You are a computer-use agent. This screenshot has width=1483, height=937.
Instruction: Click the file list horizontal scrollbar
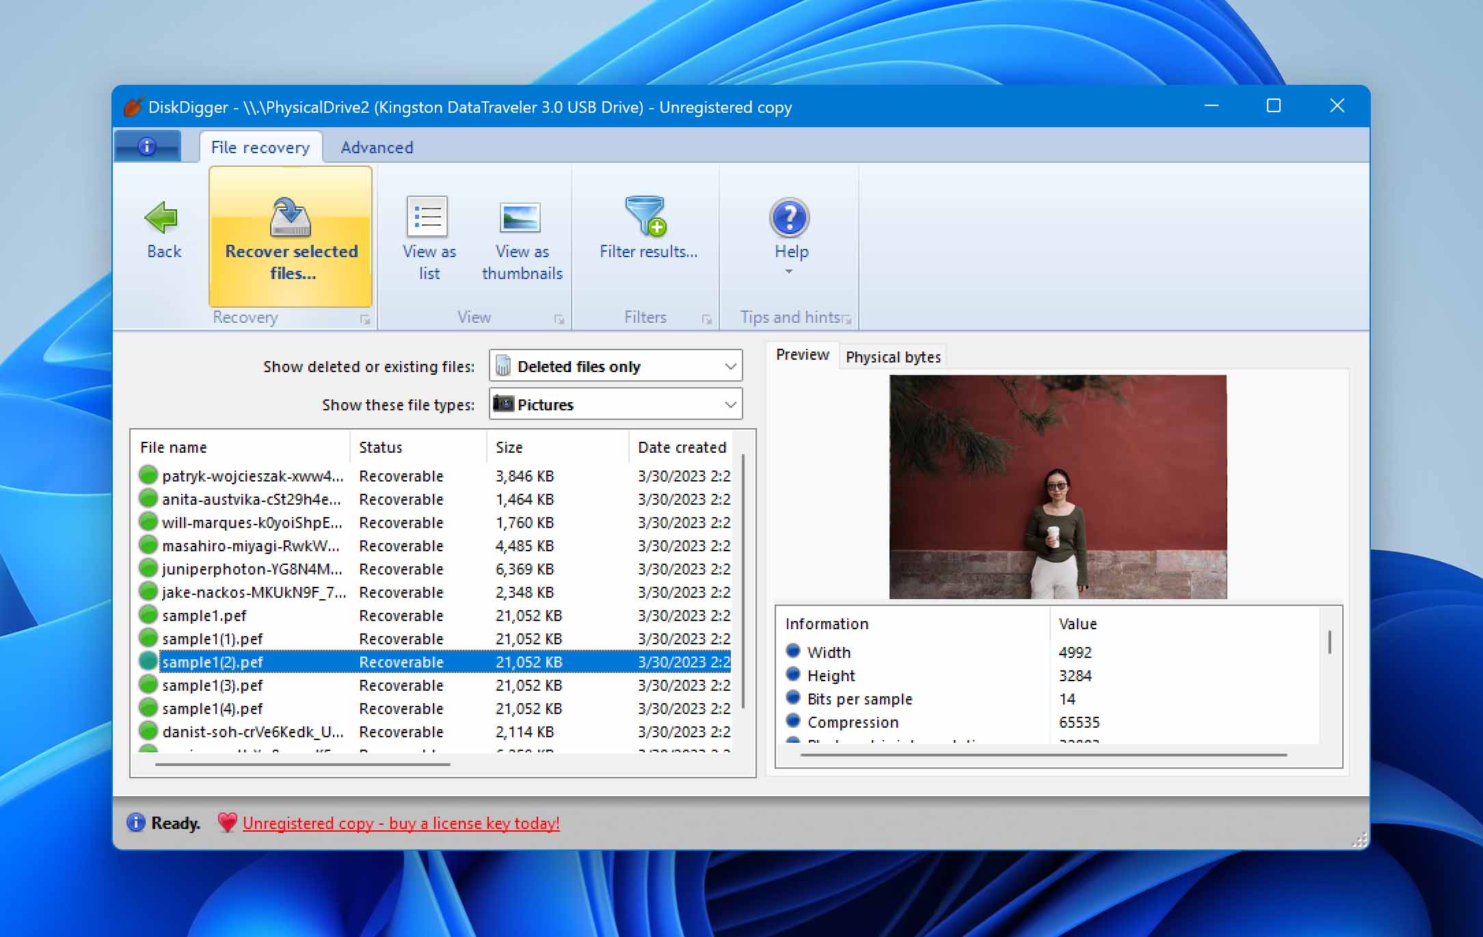point(302,764)
